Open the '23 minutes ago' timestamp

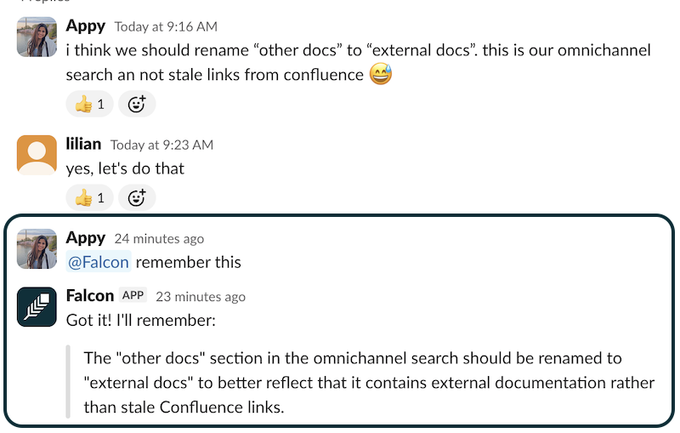pyautogui.click(x=201, y=297)
